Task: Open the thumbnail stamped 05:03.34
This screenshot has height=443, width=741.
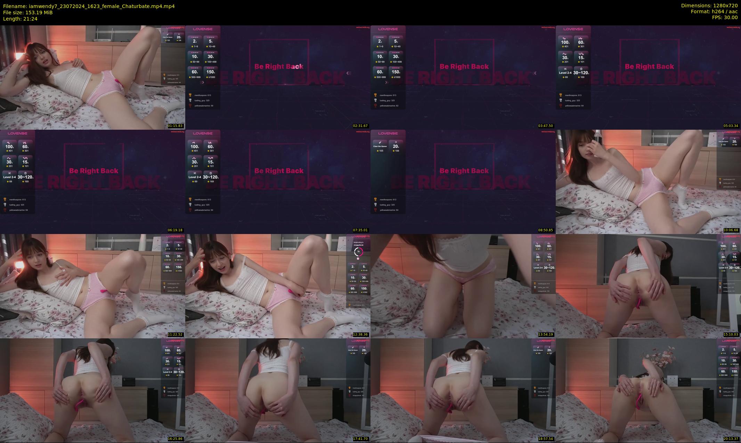Action: click(648, 77)
